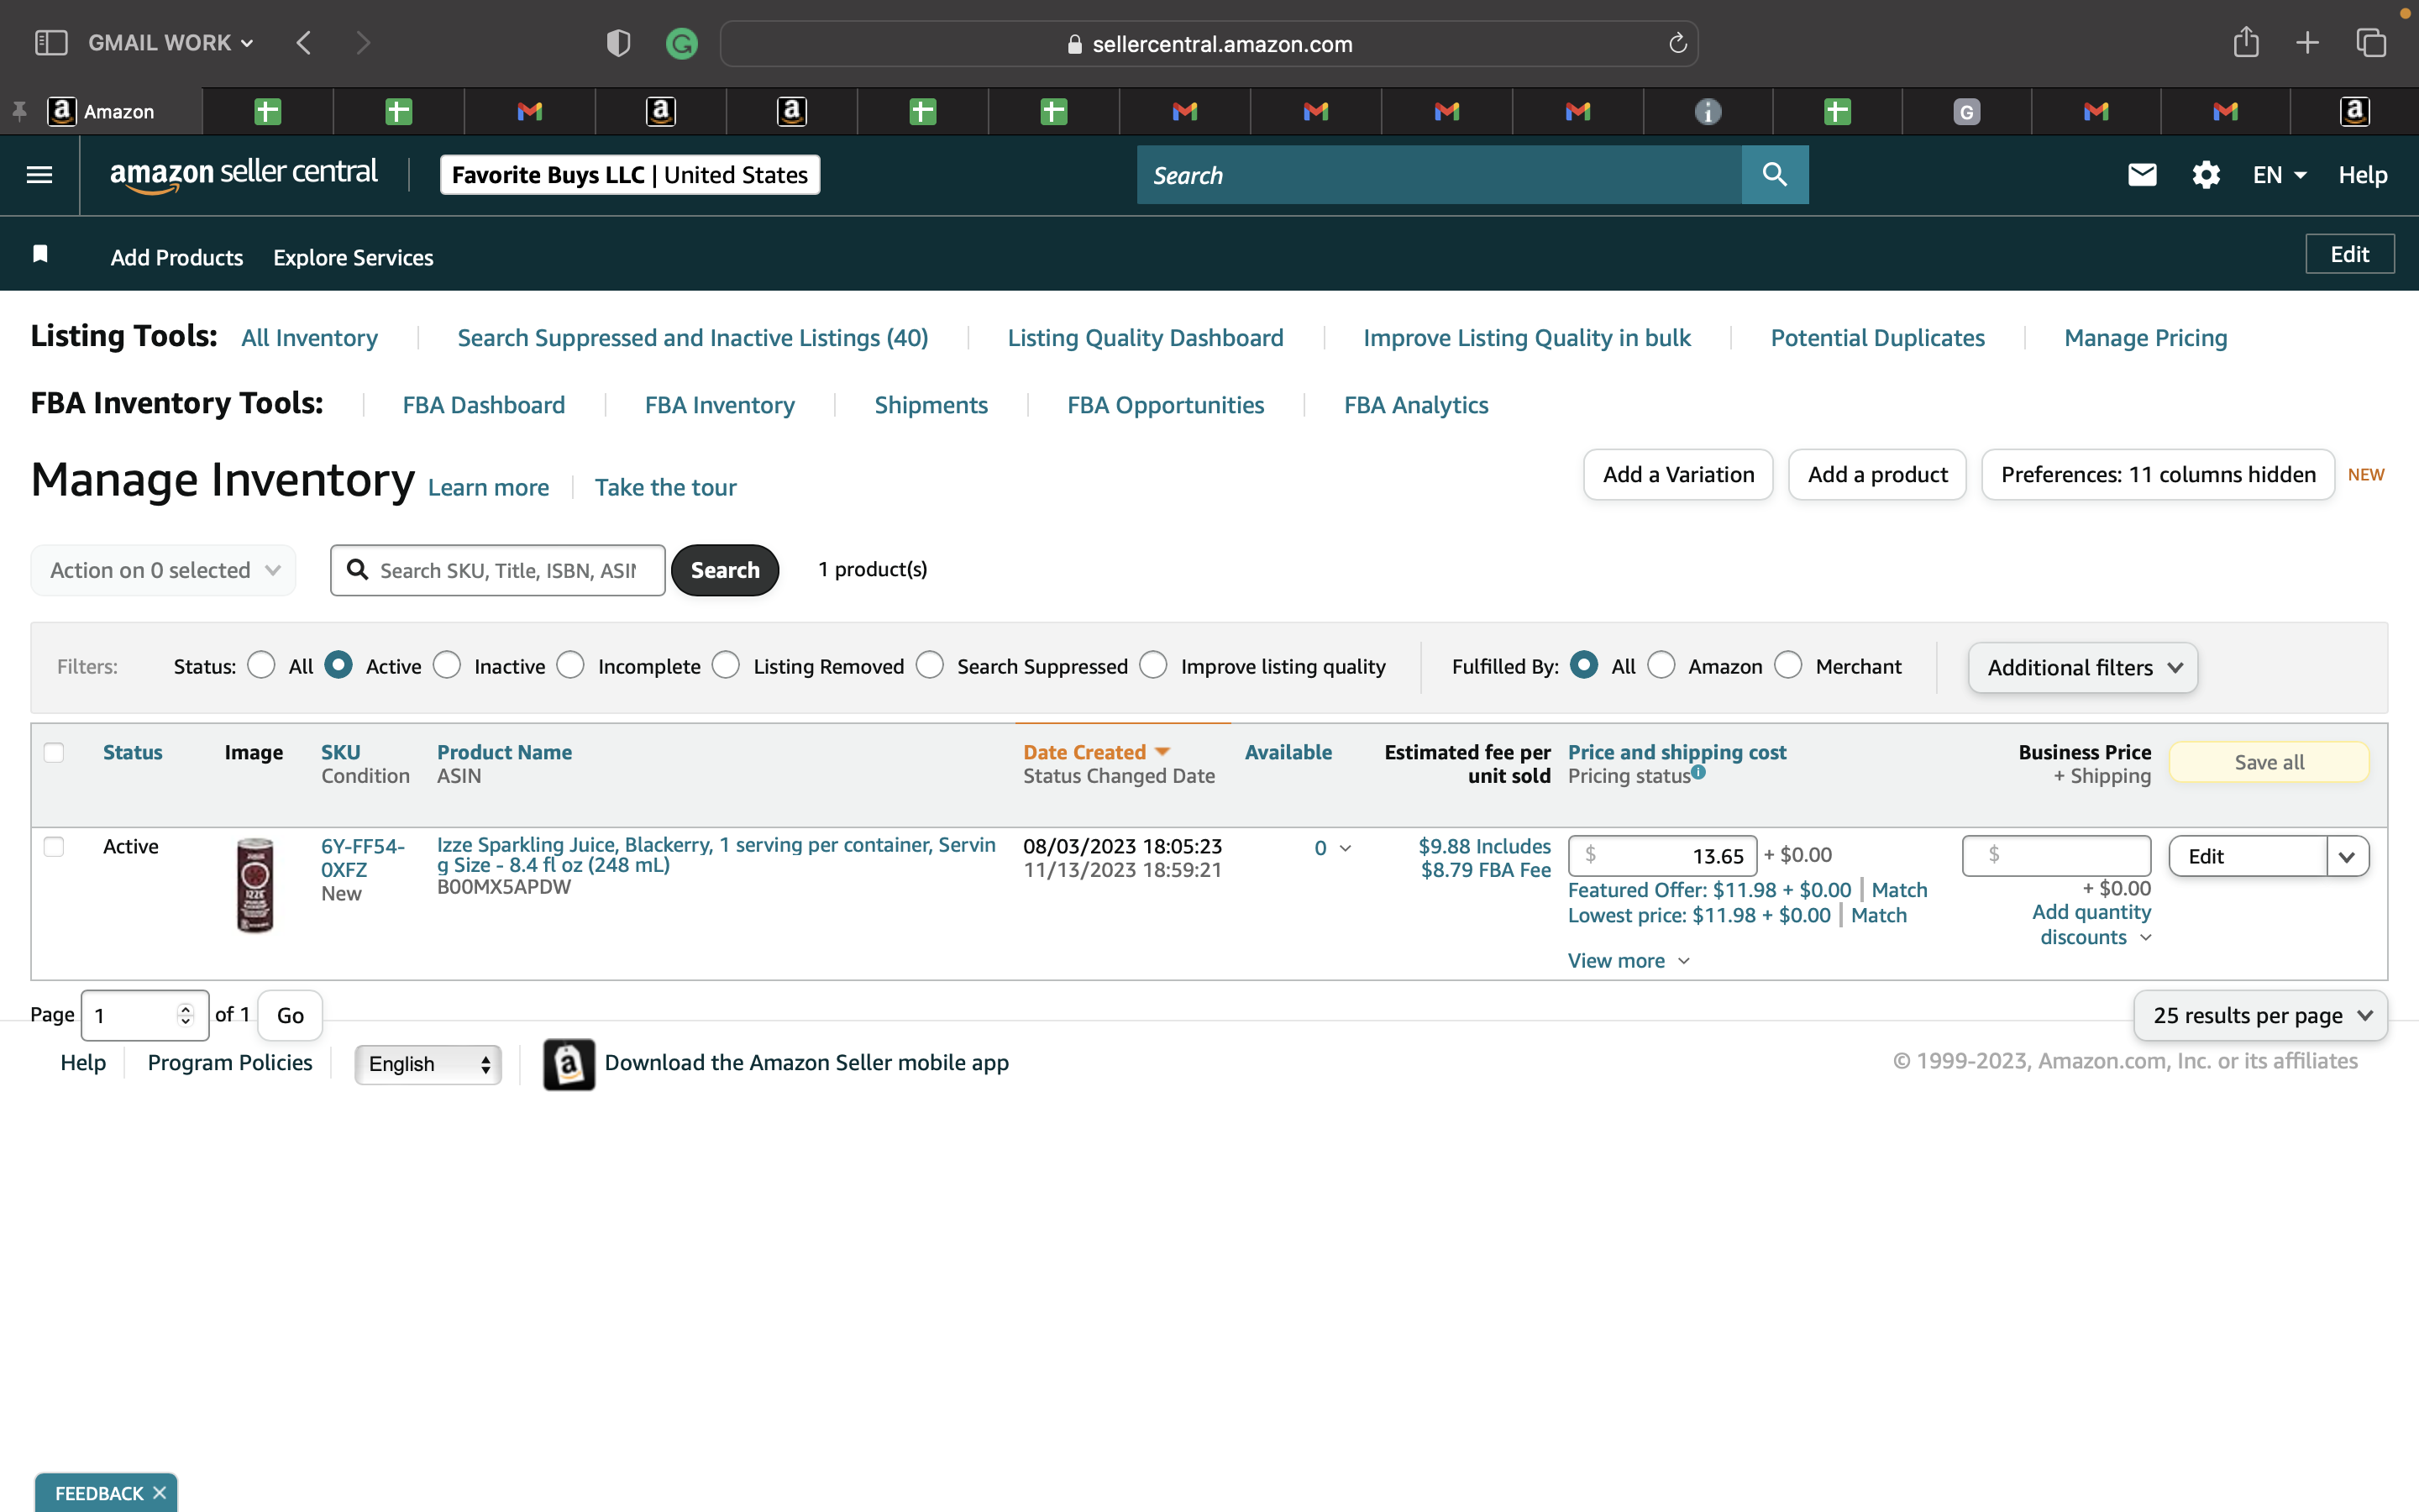Open the Action on 0 selected dropdown
Image resolution: width=2419 pixels, height=1512 pixels.
click(x=163, y=570)
